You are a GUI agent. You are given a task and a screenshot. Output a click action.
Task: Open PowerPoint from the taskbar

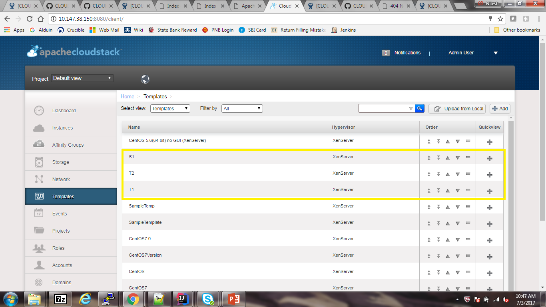233,299
